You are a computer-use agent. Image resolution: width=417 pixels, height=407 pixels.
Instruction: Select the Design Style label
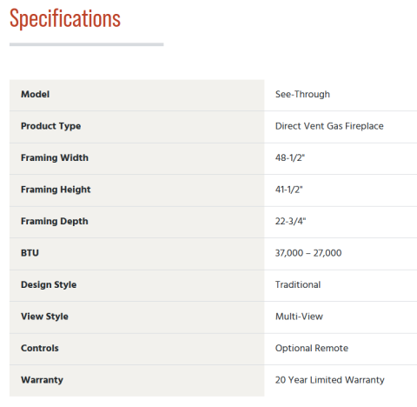pos(49,284)
